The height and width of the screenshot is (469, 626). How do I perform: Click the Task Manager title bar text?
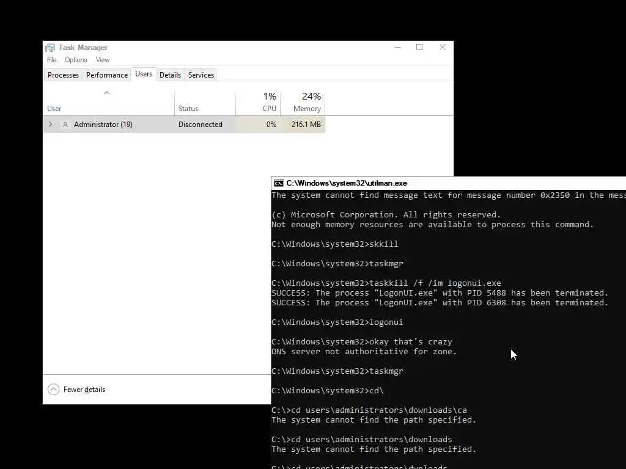[83, 48]
